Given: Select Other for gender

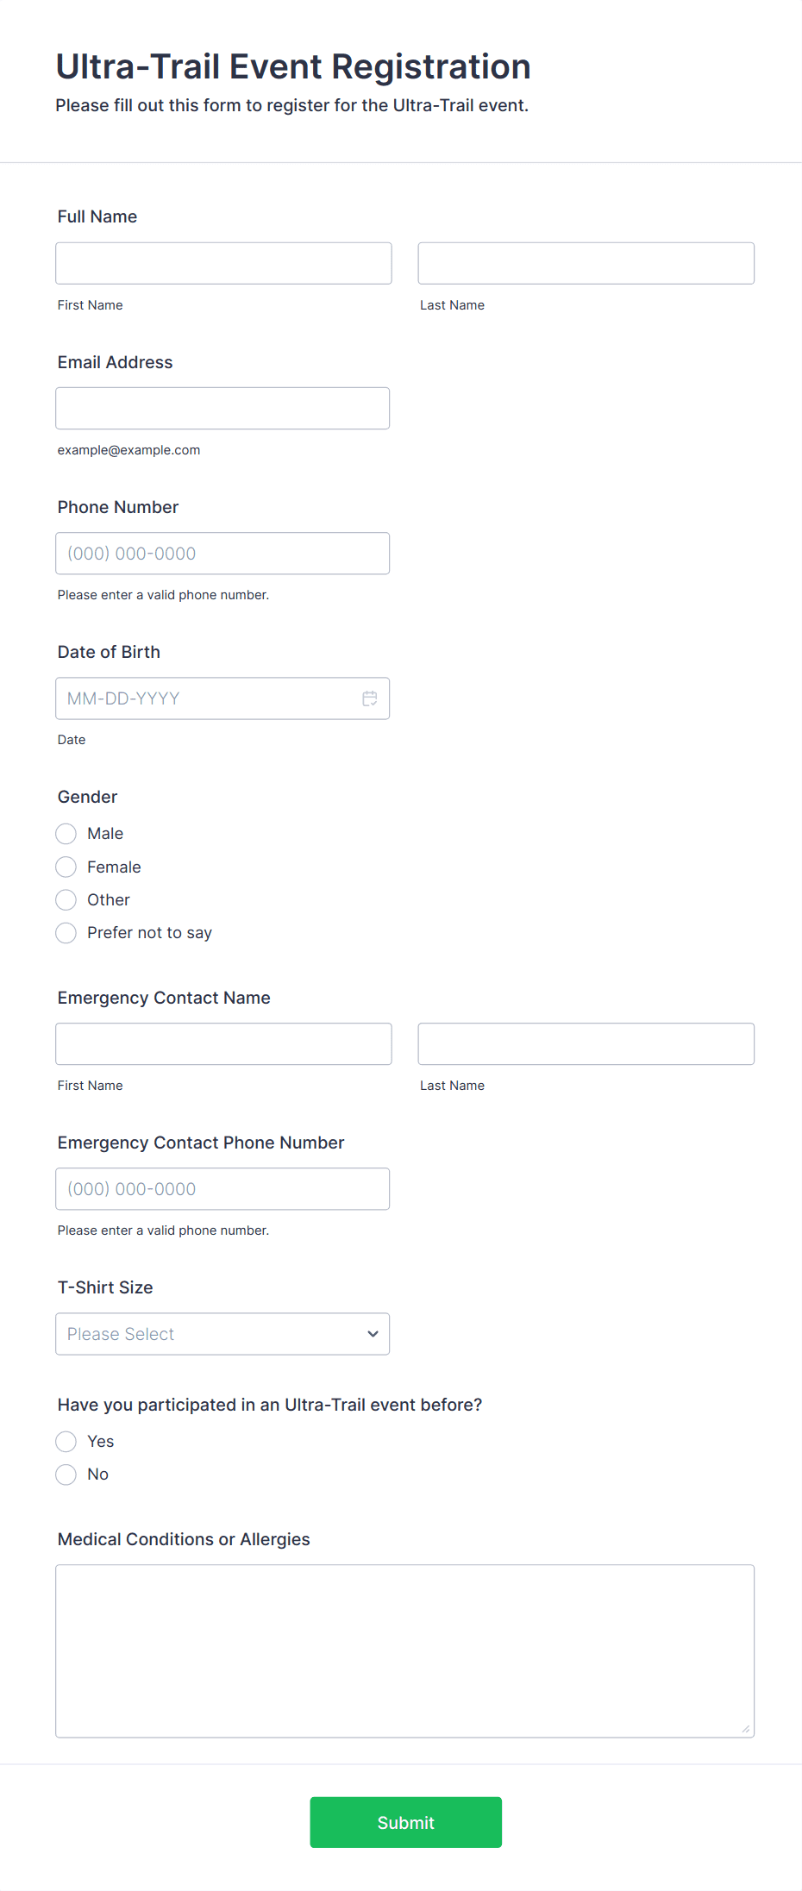Looking at the screenshot, I should coord(66,900).
